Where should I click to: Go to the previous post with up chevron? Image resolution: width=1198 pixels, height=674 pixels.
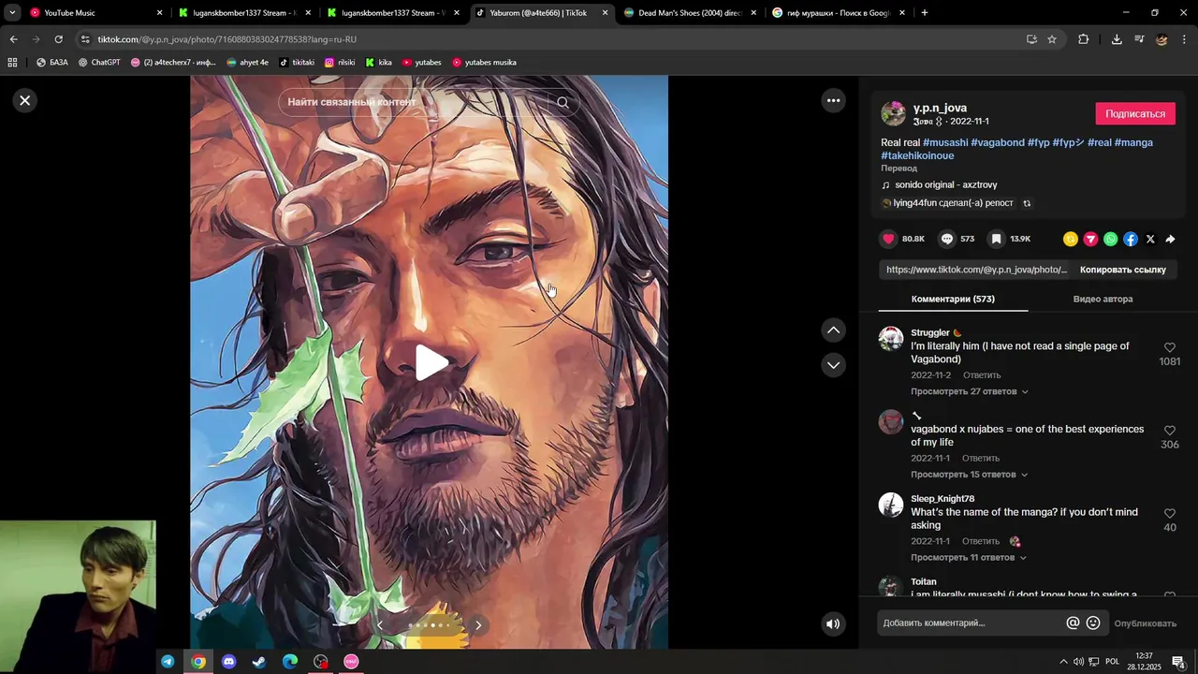pyautogui.click(x=833, y=330)
